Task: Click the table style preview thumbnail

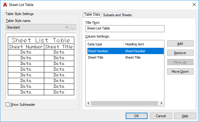Action: [41, 66]
